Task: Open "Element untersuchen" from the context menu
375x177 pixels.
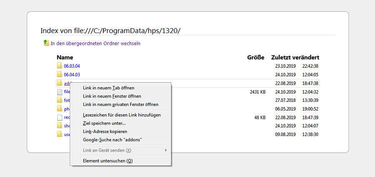Action: pos(107,161)
